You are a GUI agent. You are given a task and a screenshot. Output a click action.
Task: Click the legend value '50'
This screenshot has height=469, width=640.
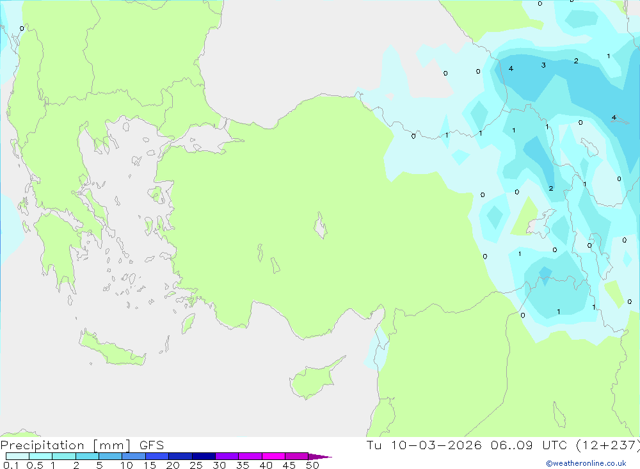tap(312, 465)
